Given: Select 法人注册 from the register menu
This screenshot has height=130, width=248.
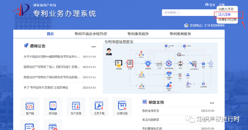Looking at the screenshot, I should click(224, 15).
